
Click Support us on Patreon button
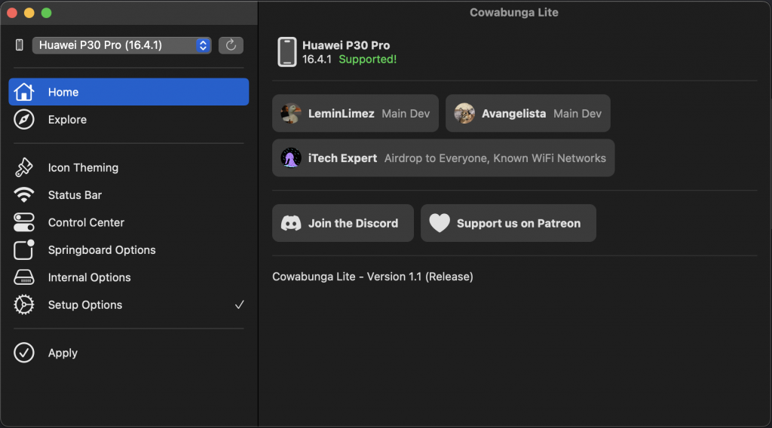coord(508,223)
